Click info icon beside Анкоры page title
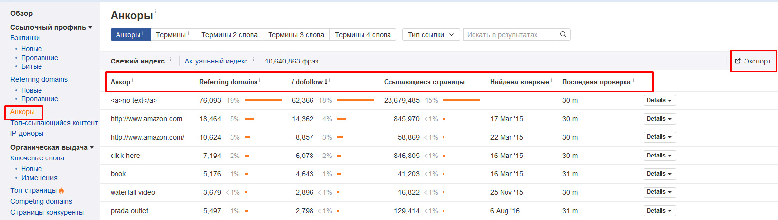 pyautogui.click(x=156, y=11)
